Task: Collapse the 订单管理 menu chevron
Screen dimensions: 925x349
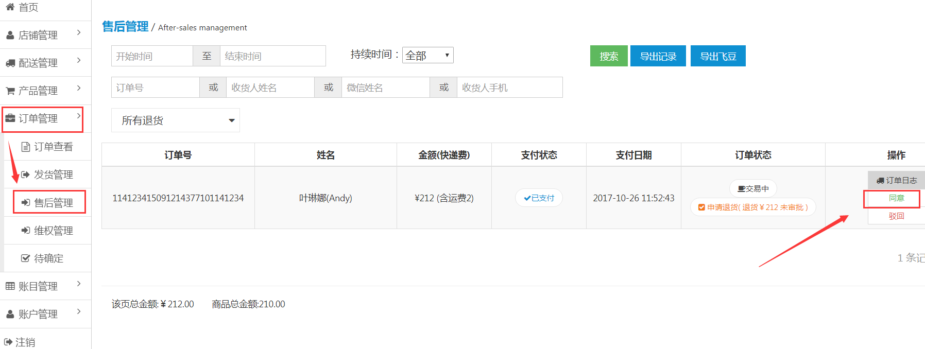Action: 79,116
